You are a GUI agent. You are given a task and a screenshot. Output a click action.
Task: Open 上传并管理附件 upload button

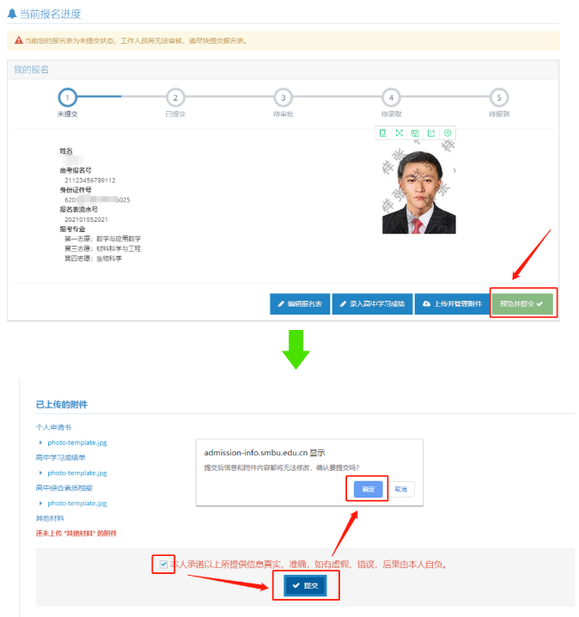pyautogui.click(x=450, y=304)
